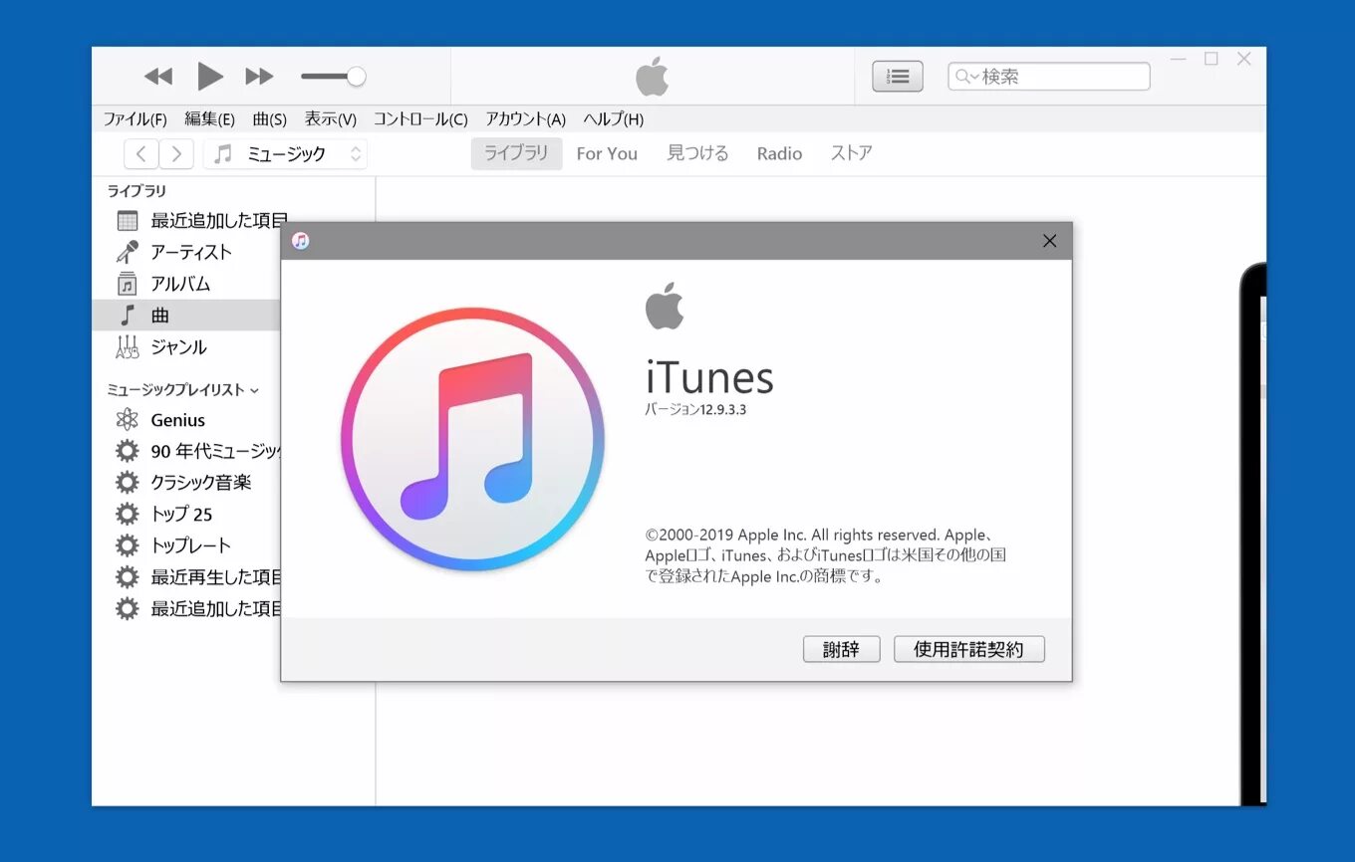1355x862 pixels.
Task: Open 90 年代ミュージック gear playlist
Action: coord(128,451)
